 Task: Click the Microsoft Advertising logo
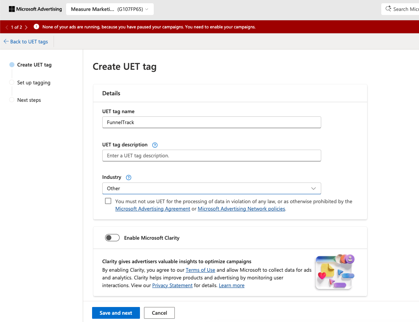point(35,9)
